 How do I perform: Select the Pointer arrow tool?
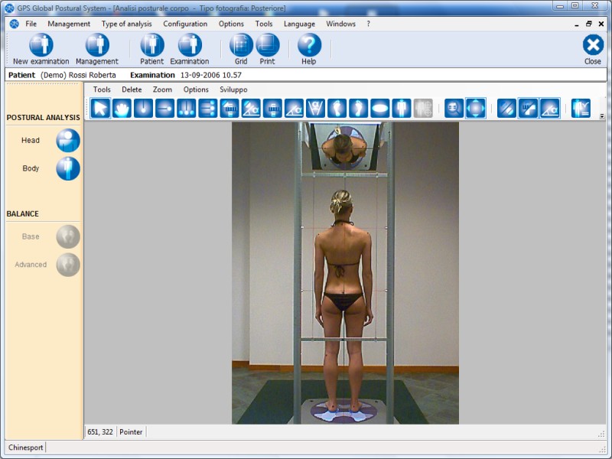click(x=100, y=108)
